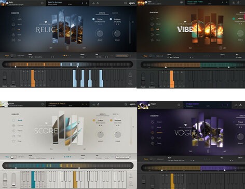The width and height of the screenshot is (245, 189).
Task: Toggle the teal Finisher button in Vibe
Action: 234,19
